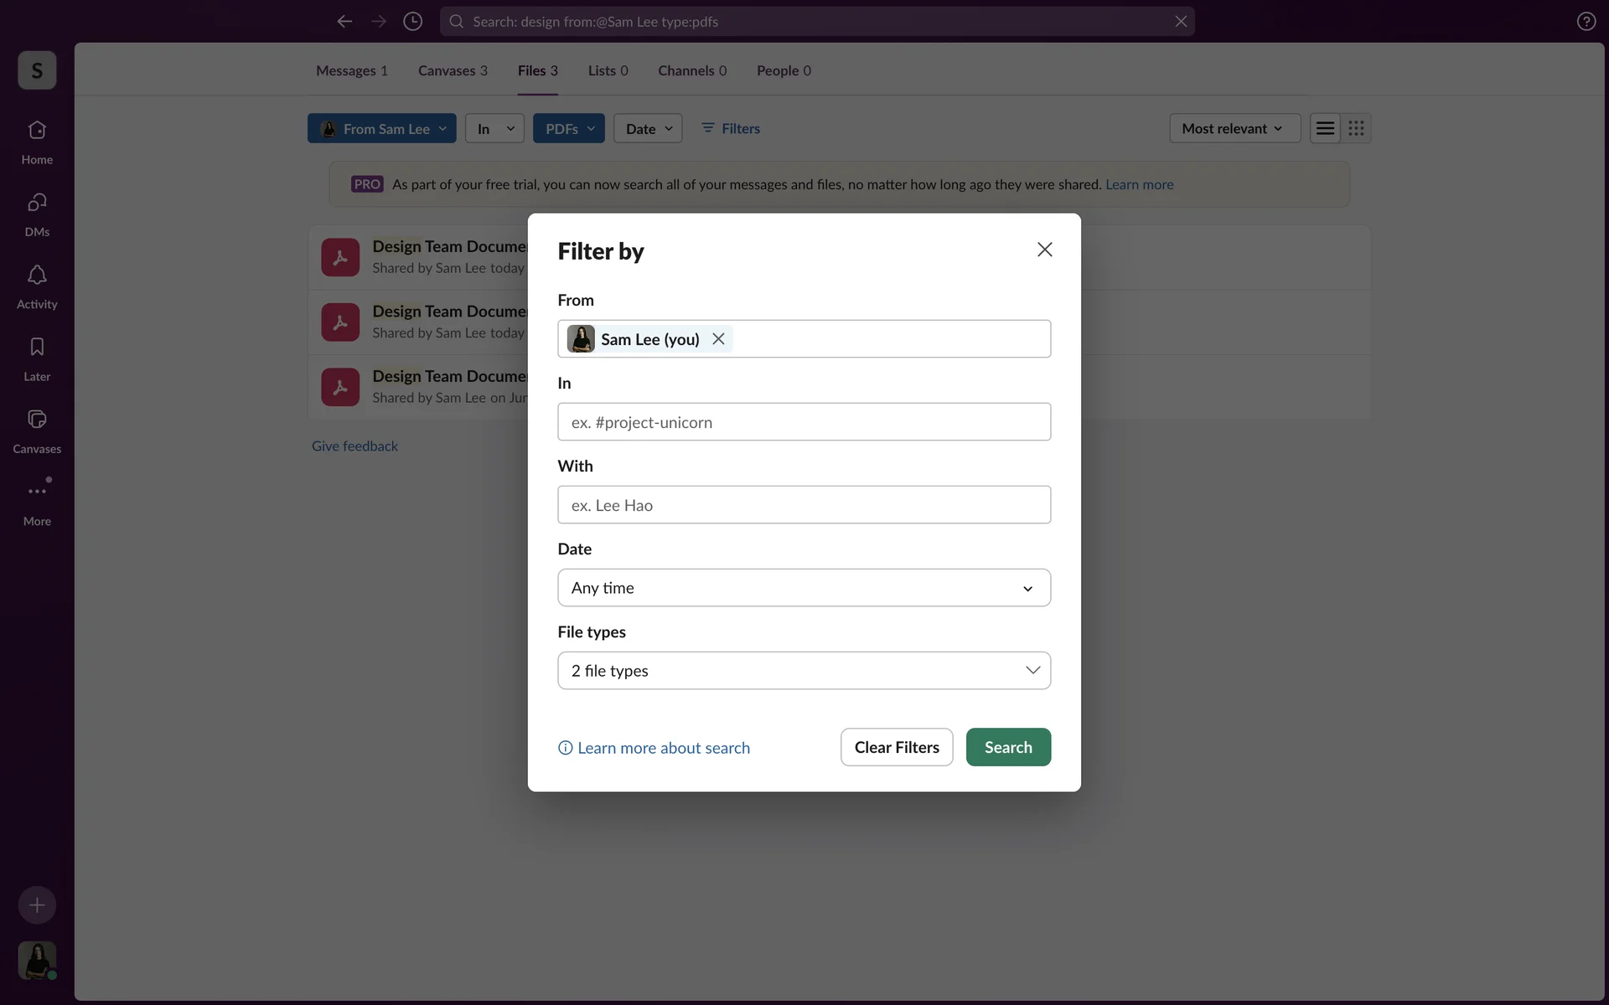Open the Home sidebar icon
This screenshot has height=1005, width=1609.
[x=37, y=131]
